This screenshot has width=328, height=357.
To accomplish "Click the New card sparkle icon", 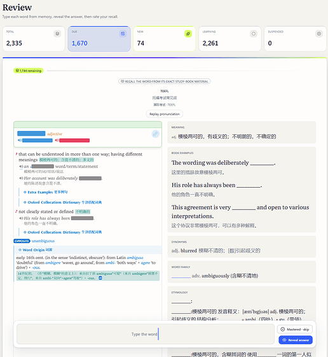I will click(188, 34).
